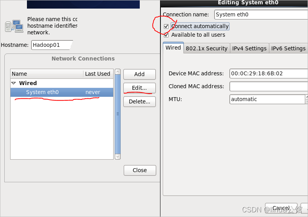Select the System eth0 connection
Screen dimensions: 308x217
pos(42,92)
